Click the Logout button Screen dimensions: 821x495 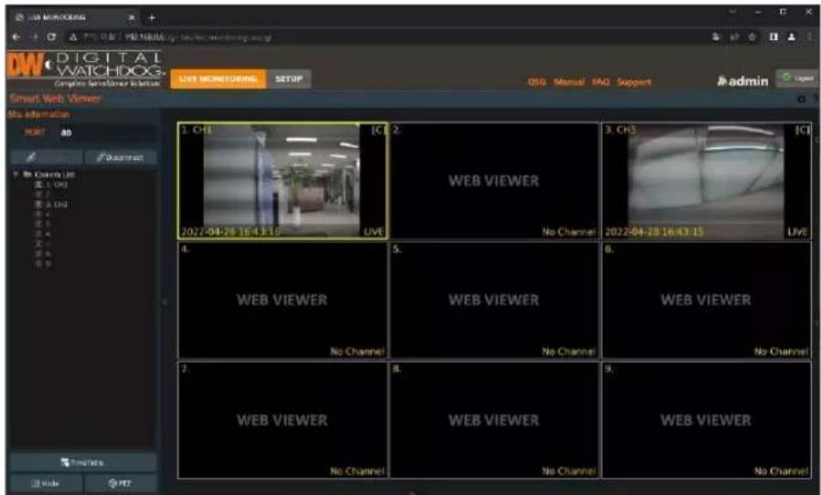[x=797, y=79]
